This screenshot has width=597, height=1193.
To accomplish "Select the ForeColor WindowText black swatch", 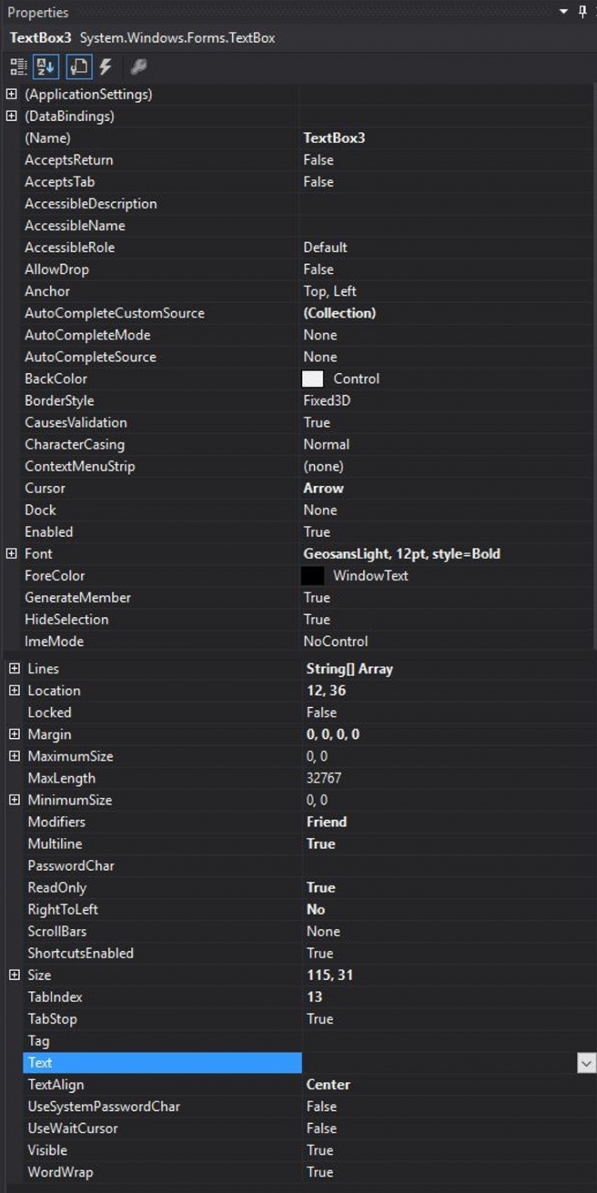I will pyautogui.click(x=313, y=576).
